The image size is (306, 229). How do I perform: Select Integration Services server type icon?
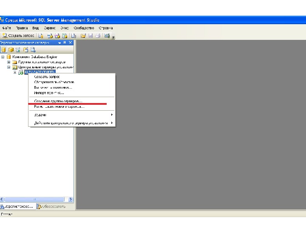click(x=33, y=50)
